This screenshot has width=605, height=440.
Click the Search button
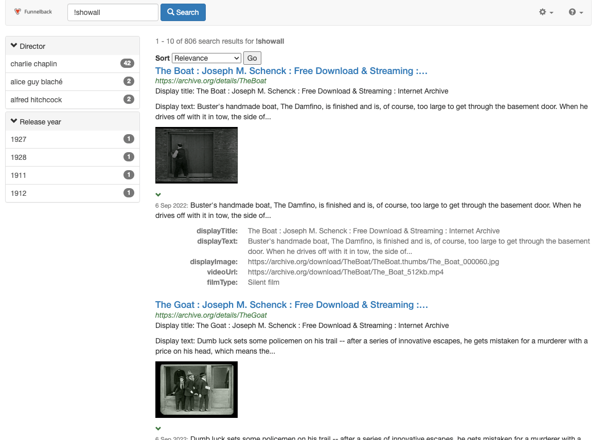pyautogui.click(x=183, y=12)
